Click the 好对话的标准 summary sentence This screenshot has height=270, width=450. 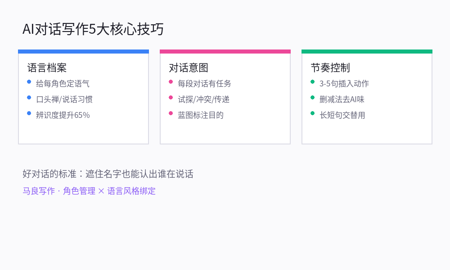pos(108,174)
